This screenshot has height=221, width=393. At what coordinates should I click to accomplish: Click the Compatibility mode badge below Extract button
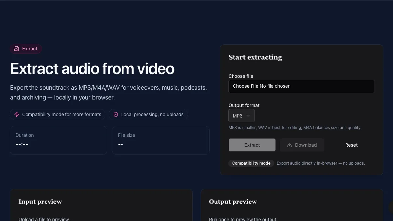(x=251, y=163)
